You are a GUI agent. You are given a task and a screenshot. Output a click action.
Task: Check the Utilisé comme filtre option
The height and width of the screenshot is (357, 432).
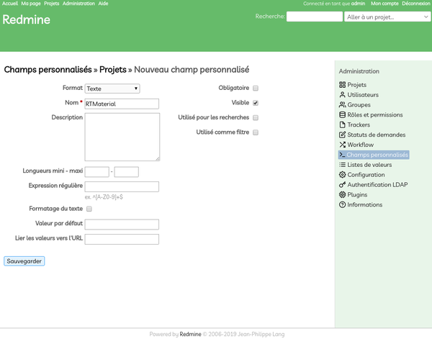pos(256,132)
